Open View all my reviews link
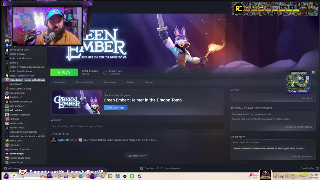Screen dimensions: 320x180 [x=302, y=156]
